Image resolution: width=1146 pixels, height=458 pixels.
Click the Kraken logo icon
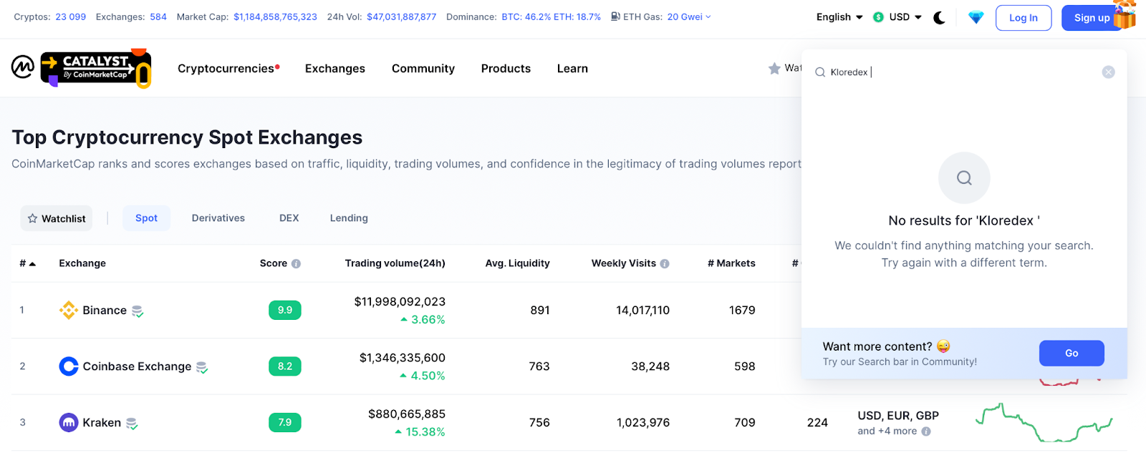point(69,423)
